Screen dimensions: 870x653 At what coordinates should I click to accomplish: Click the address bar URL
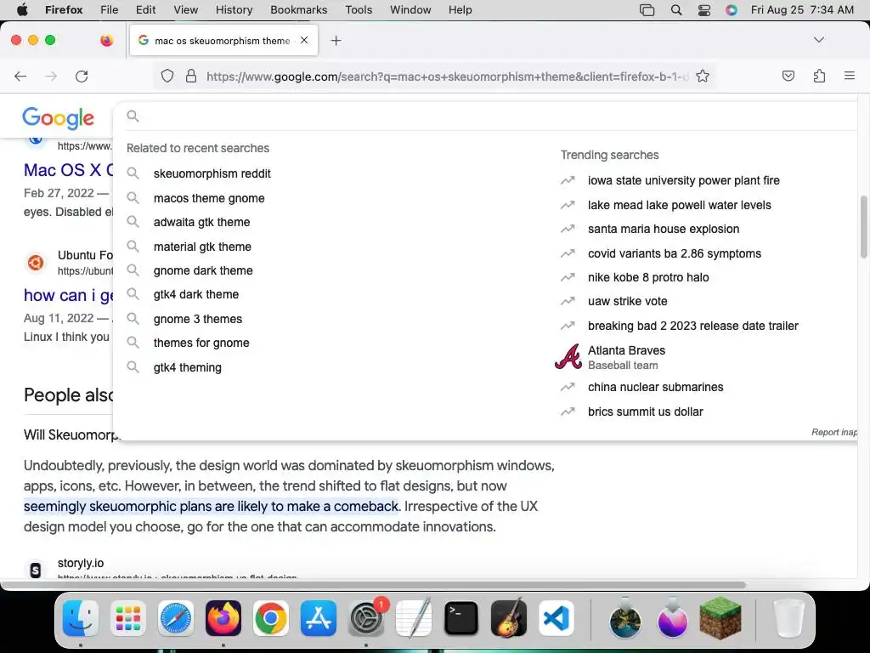point(447,77)
